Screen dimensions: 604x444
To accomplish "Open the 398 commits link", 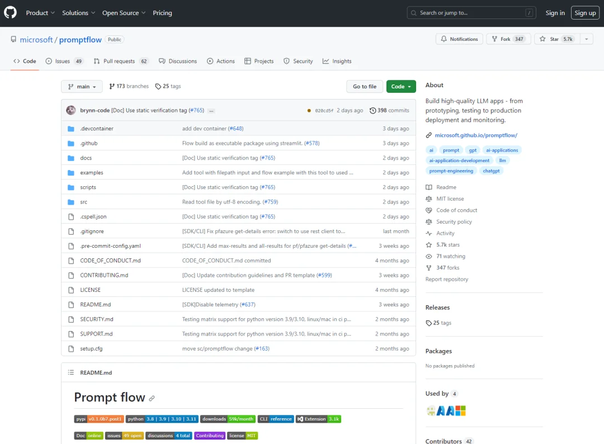I will click(x=389, y=111).
